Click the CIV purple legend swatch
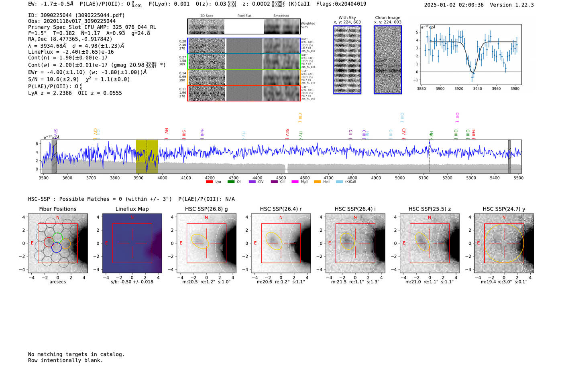Viewport: 562px width, 382px height. click(x=252, y=182)
